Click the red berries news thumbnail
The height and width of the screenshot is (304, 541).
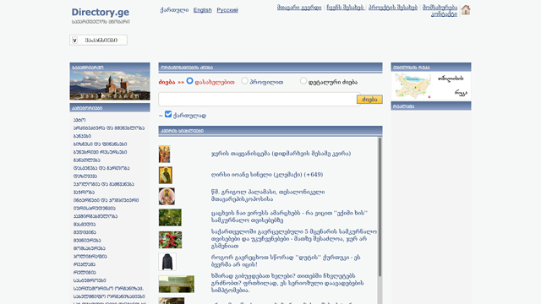(x=170, y=240)
